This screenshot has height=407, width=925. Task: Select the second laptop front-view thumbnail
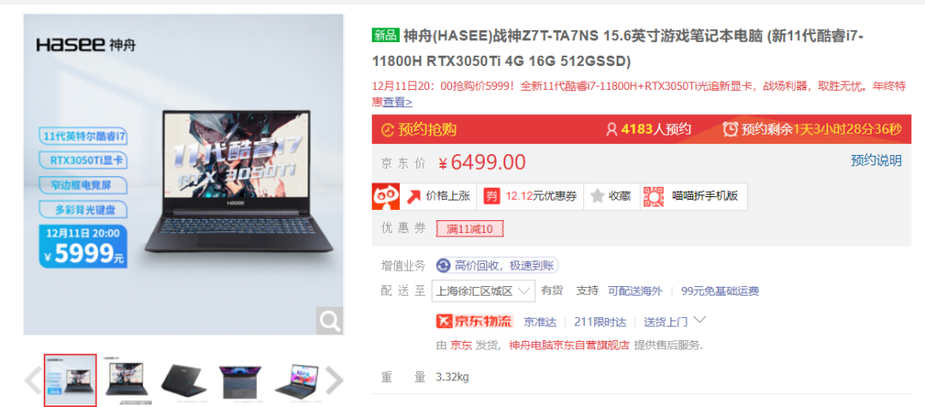pos(125,380)
